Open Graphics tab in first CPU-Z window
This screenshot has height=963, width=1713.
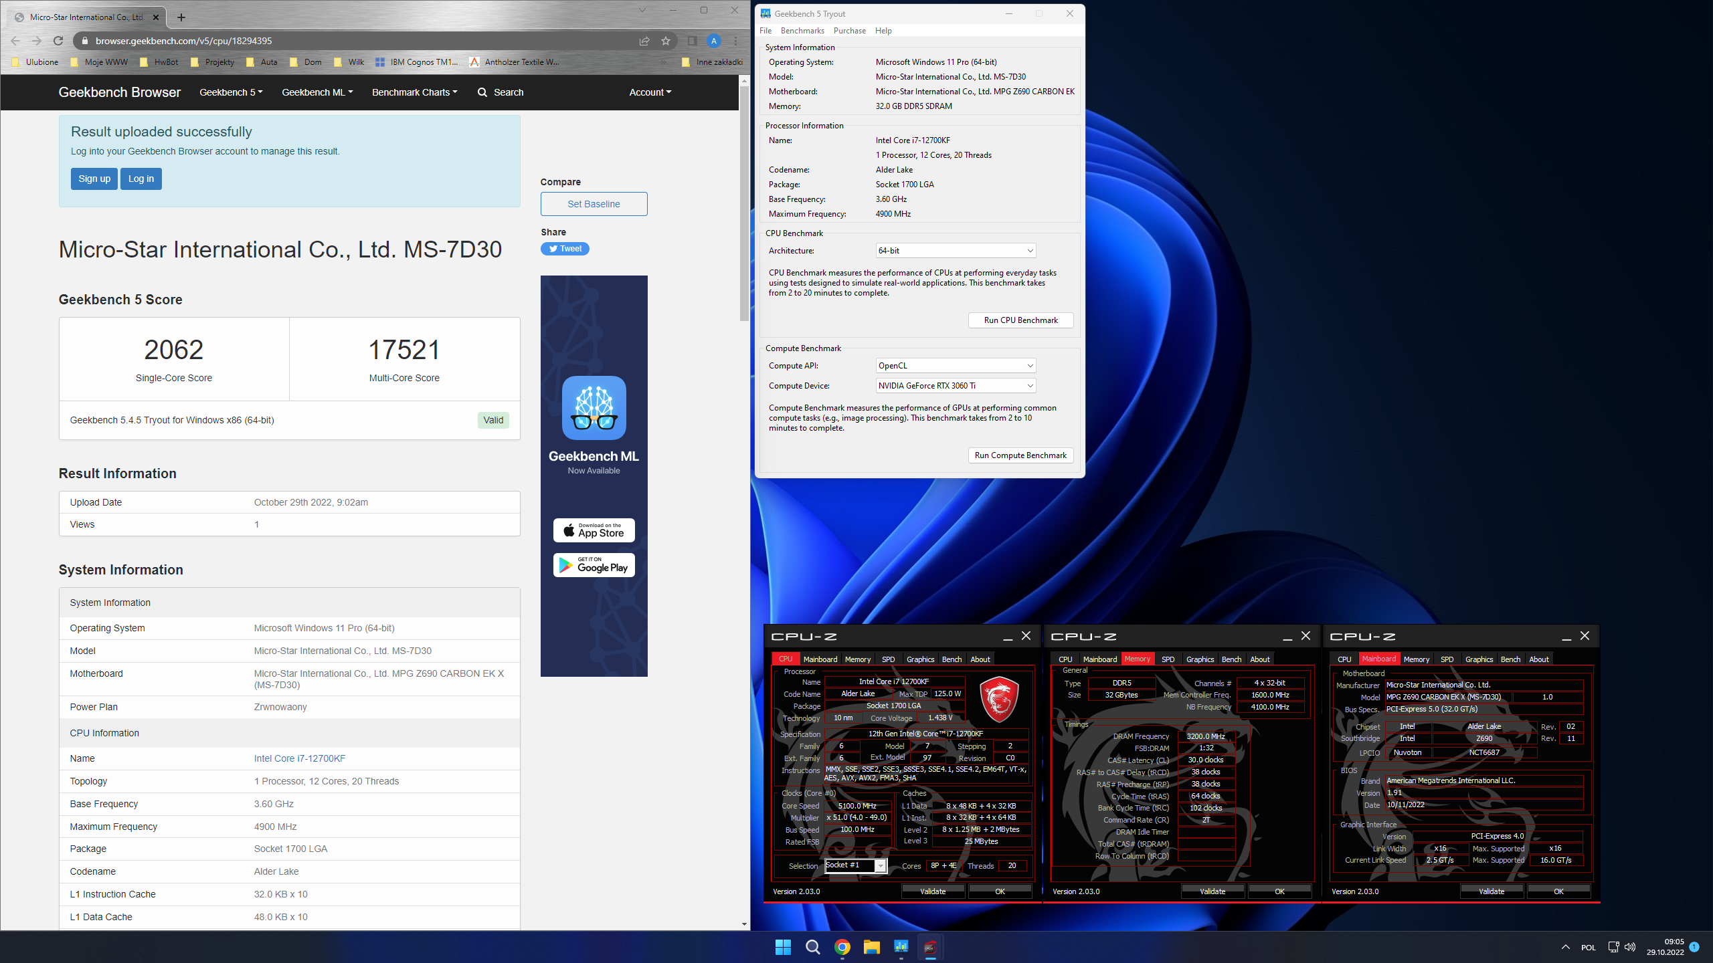coord(920,659)
